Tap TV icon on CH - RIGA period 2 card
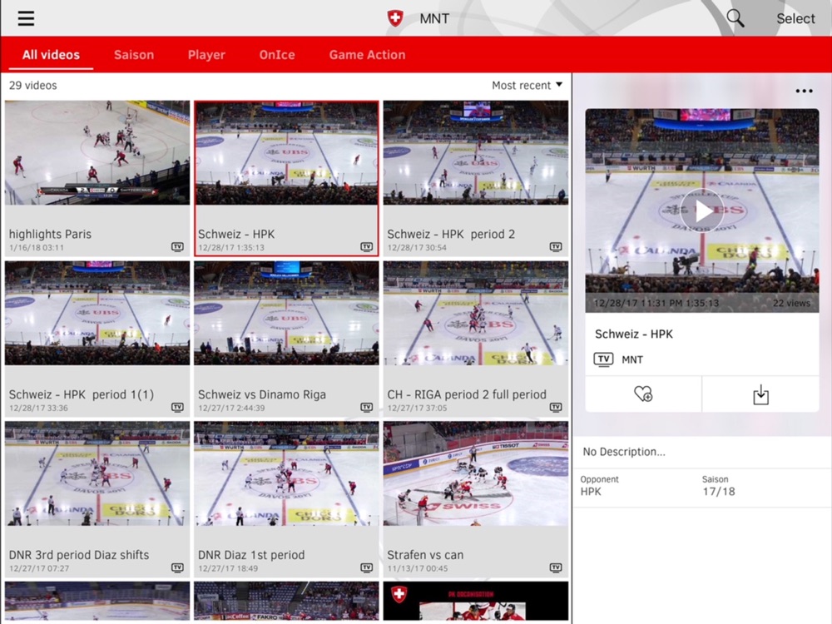Screen dimensions: 832x624 (x=556, y=407)
